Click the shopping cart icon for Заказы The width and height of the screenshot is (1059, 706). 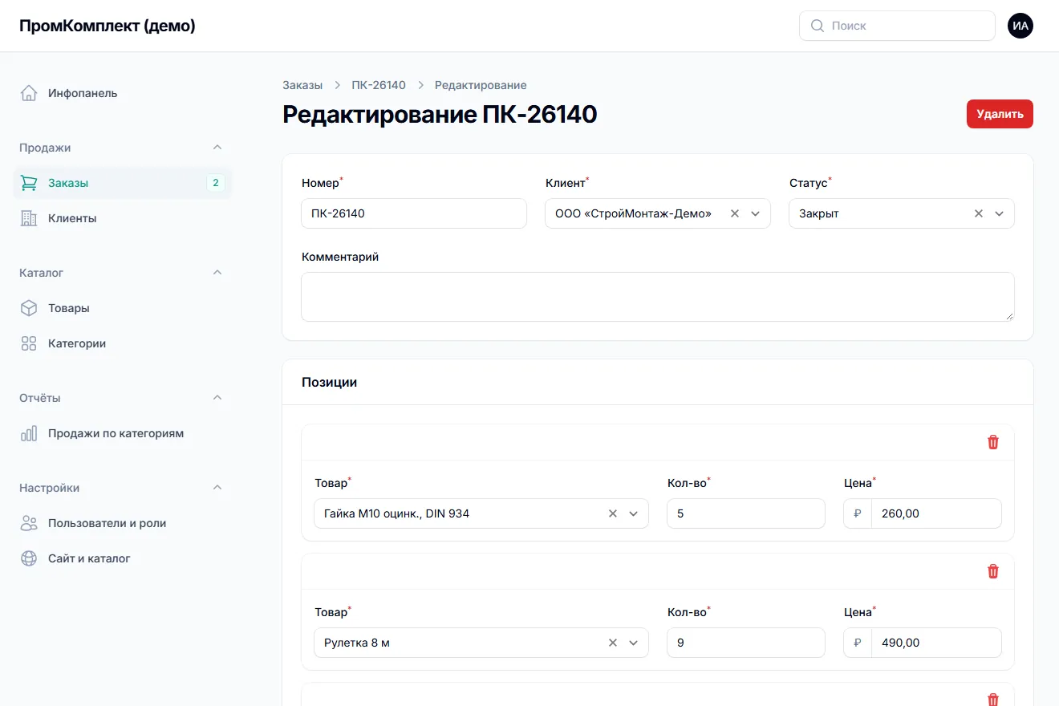(x=29, y=183)
